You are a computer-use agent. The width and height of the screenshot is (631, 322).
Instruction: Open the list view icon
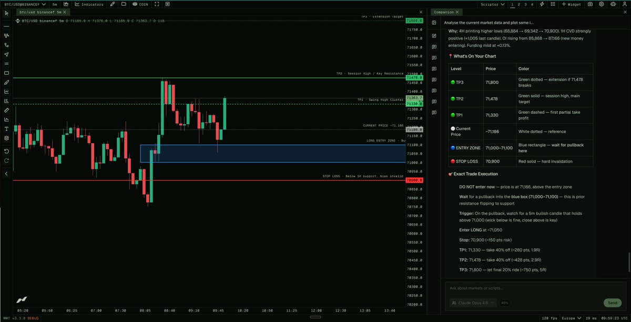coord(553,4)
